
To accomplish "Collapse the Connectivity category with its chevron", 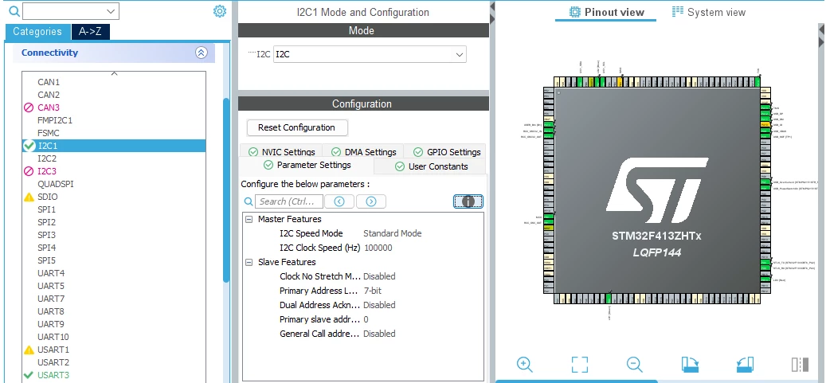I will tap(202, 53).
